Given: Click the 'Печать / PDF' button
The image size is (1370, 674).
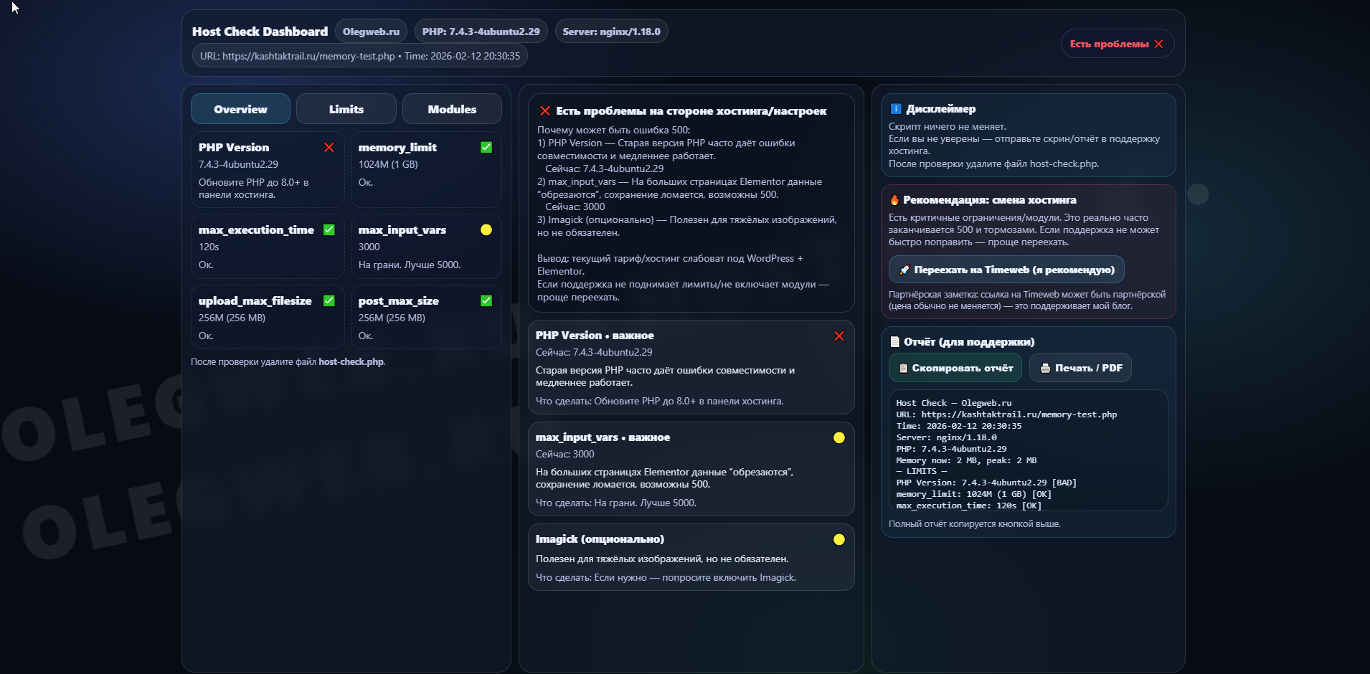Looking at the screenshot, I should (1080, 368).
